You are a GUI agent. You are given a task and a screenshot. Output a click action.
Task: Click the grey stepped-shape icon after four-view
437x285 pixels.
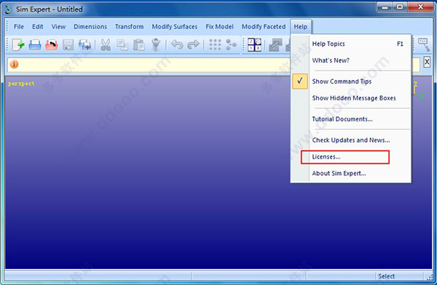(275, 45)
